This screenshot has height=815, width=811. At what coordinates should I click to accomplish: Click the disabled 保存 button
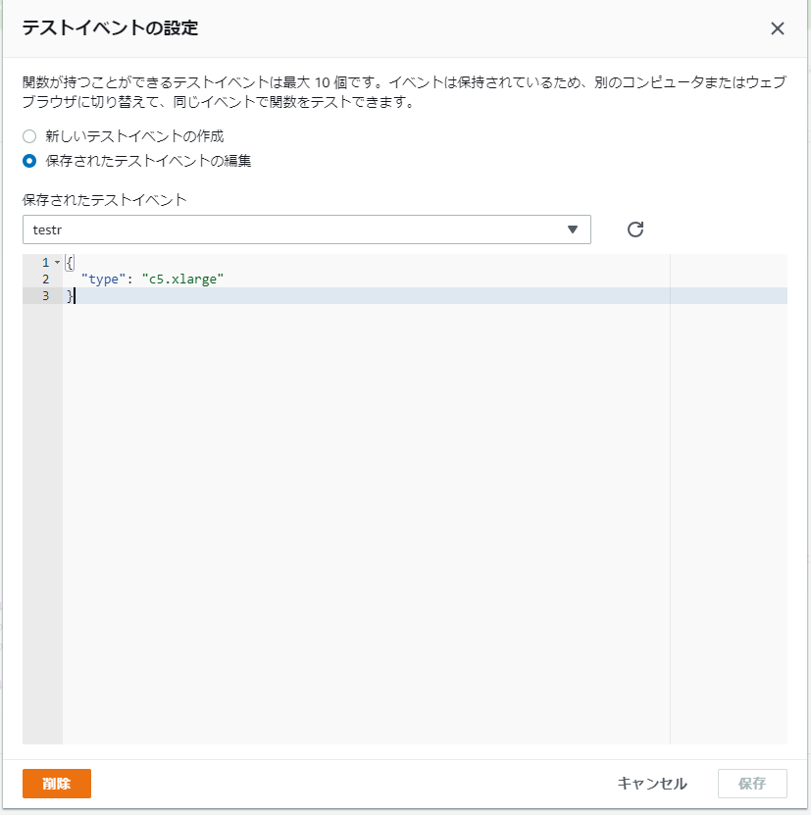pos(751,784)
